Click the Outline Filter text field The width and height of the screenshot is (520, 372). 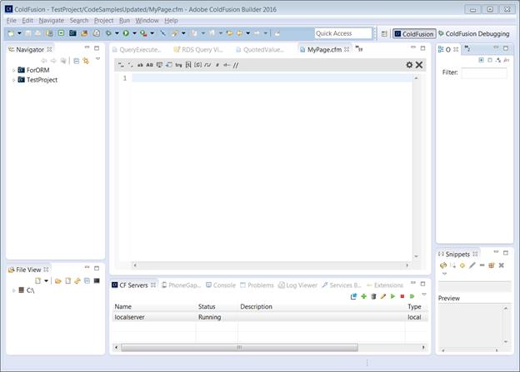click(x=484, y=72)
